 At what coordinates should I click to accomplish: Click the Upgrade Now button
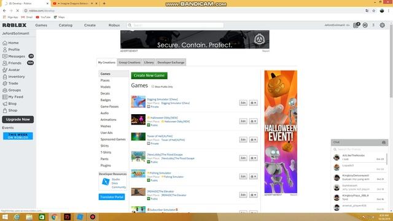[x=18, y=120]
